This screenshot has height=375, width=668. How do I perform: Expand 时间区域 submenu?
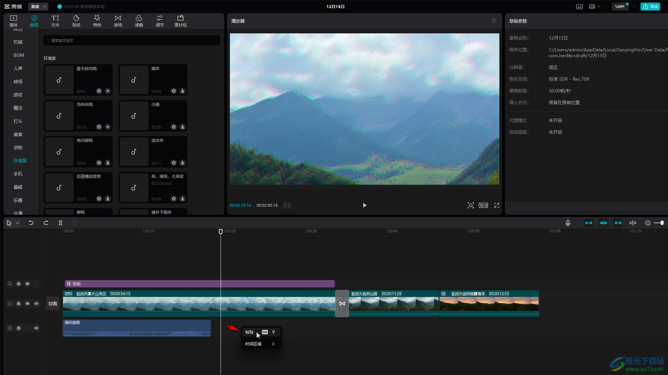261,344
